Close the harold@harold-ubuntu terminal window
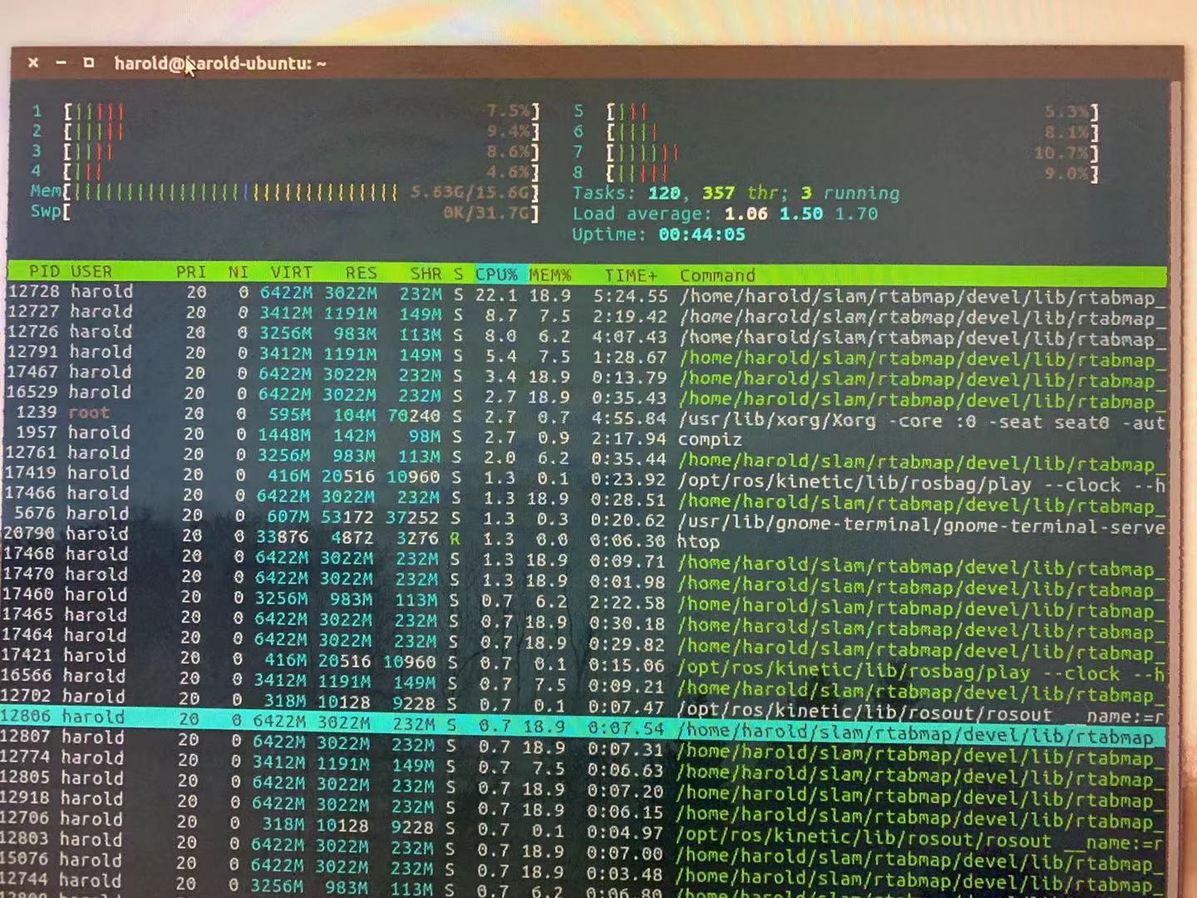Viewport: 1197px width, 898px height. pos(33,62)
